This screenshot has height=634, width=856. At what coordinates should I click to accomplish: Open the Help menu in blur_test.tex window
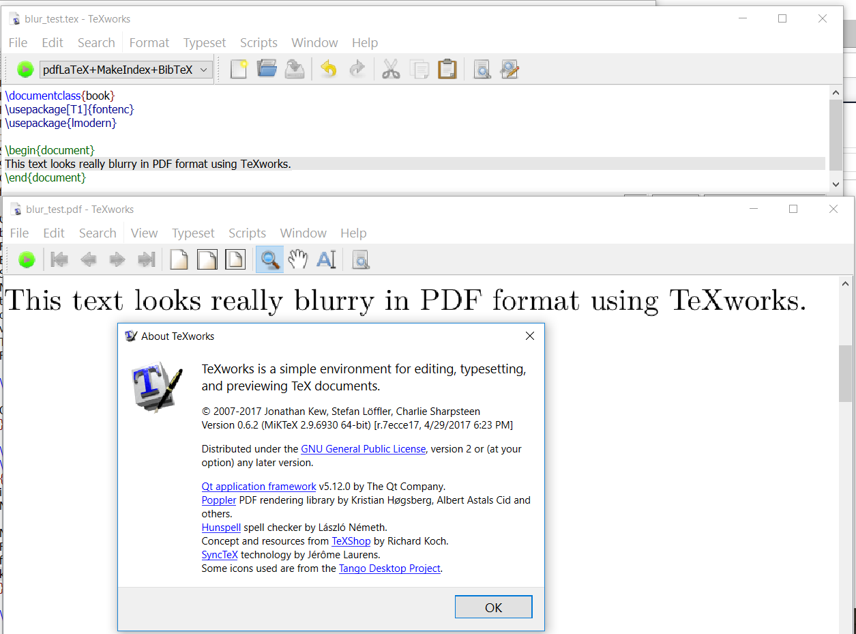click(x=365, y=42)
